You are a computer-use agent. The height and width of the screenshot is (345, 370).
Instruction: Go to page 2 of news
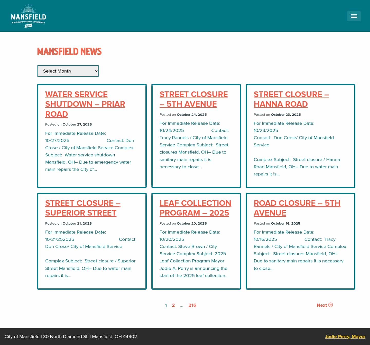coord(173,305)
